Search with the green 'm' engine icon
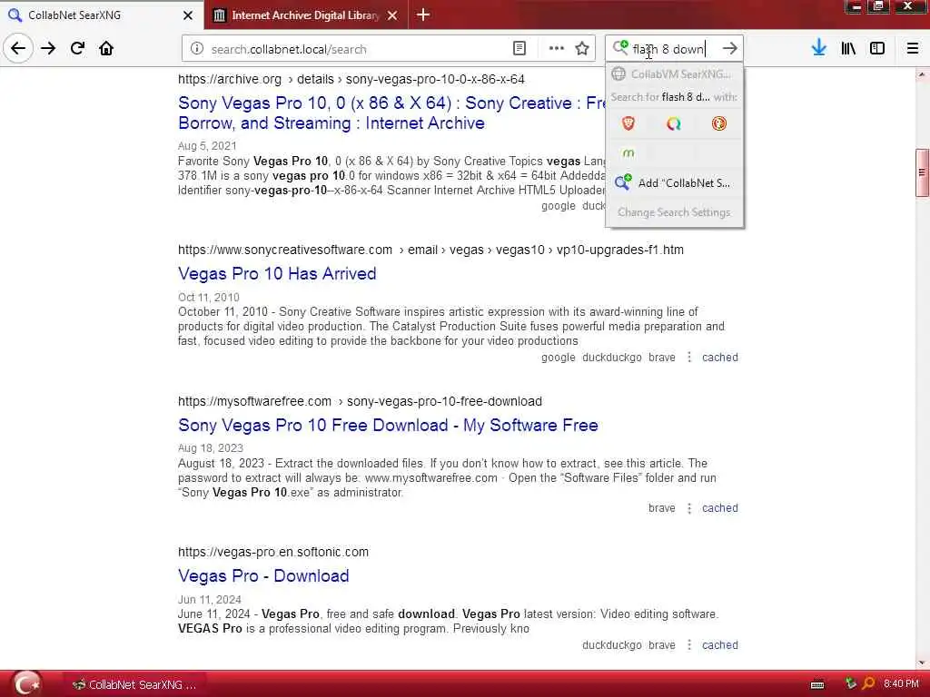Viewport: 930px width, 697px height. tap(628, 153)
